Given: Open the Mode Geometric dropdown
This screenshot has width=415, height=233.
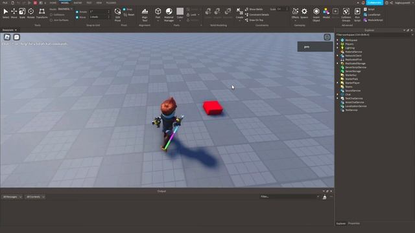Looking at the screenshot, I should click(65, 9).
